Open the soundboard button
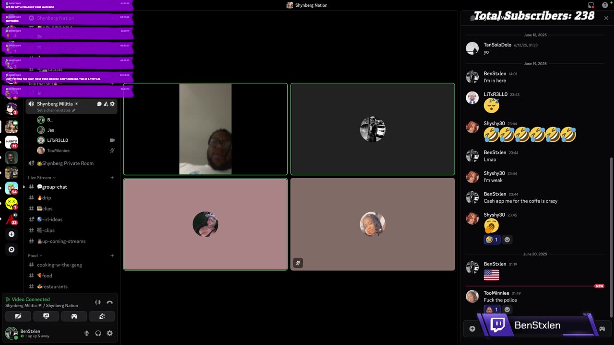614x345 pixels. pos(102,316)
